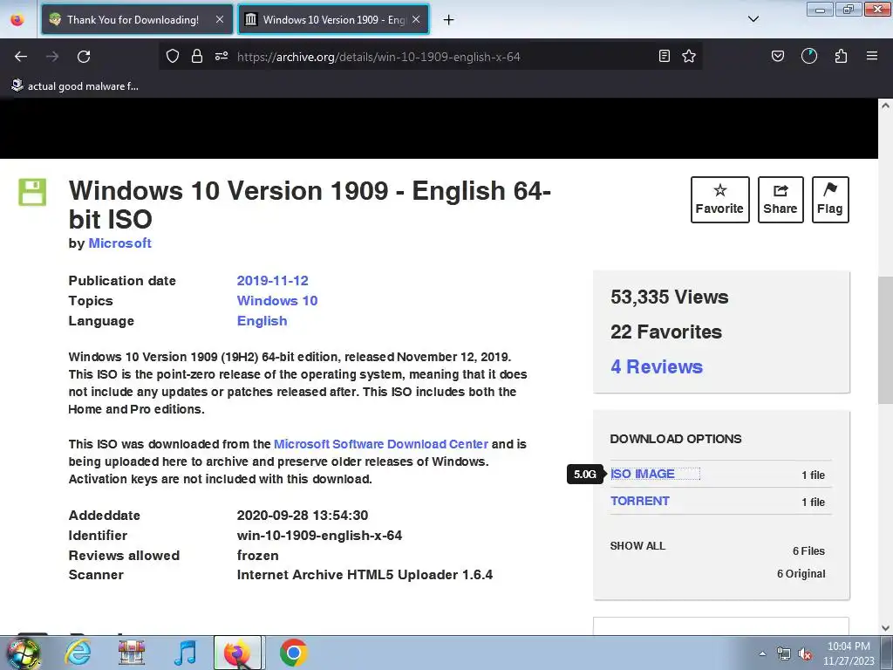Image resolution: width=893 pixels, height=670 pixels.
Task: Click SHOW ALL download files
Action: point(637,546)
